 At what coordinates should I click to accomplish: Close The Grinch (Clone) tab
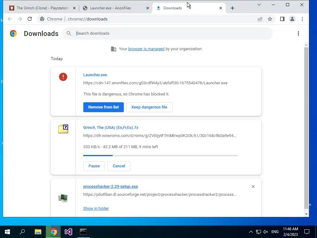click(74, 8)
